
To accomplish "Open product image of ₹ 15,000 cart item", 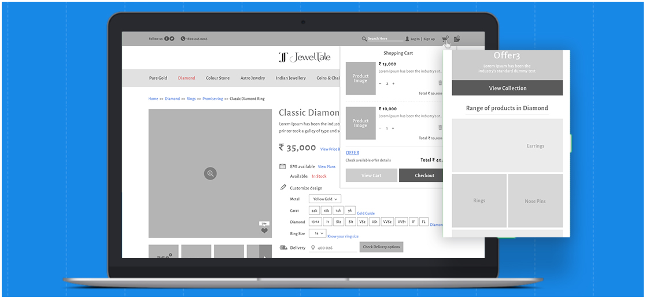I will tap(360, 78).
